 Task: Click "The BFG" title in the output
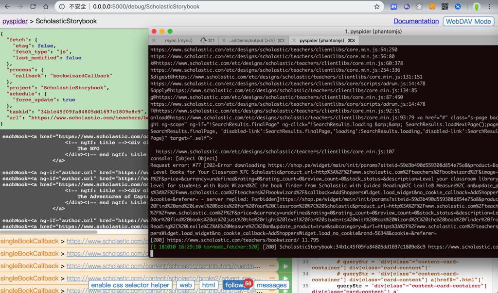click(x=89, y=148)
